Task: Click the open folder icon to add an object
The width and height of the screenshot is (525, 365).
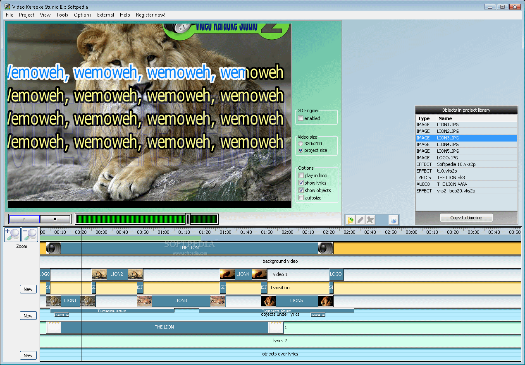Action: [350, 220]
